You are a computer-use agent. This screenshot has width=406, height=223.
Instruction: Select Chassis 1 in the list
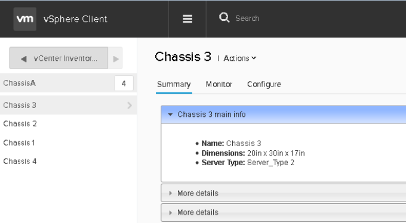click(19, 143)
